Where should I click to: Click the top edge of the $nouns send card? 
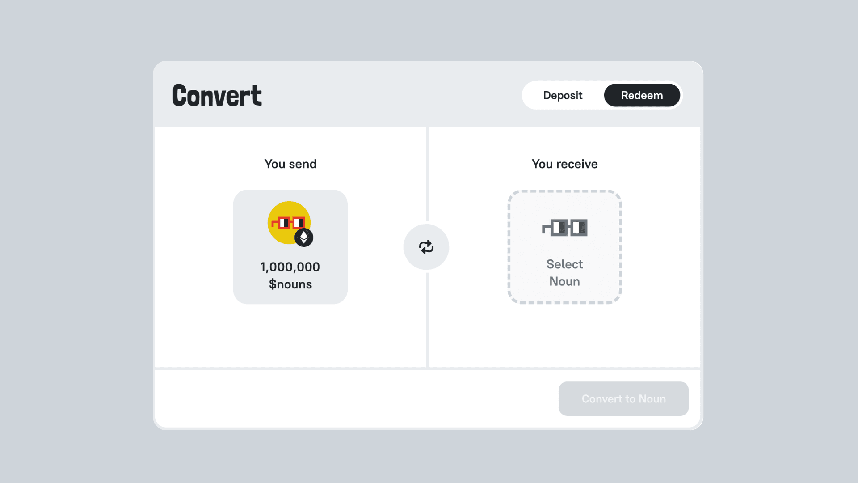290,191
